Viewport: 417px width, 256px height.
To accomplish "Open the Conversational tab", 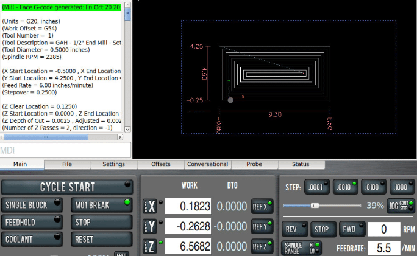I will [x=207, y=164].
